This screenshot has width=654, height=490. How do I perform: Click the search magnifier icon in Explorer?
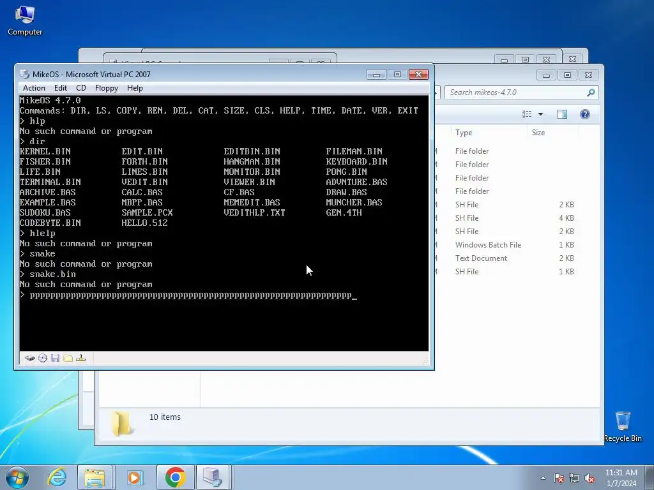click(x=591, y=93)
